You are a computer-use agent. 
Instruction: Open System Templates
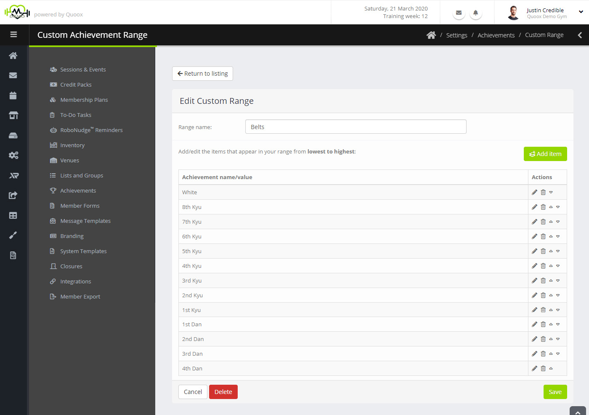pyautogui.click(x=83, y=251)
